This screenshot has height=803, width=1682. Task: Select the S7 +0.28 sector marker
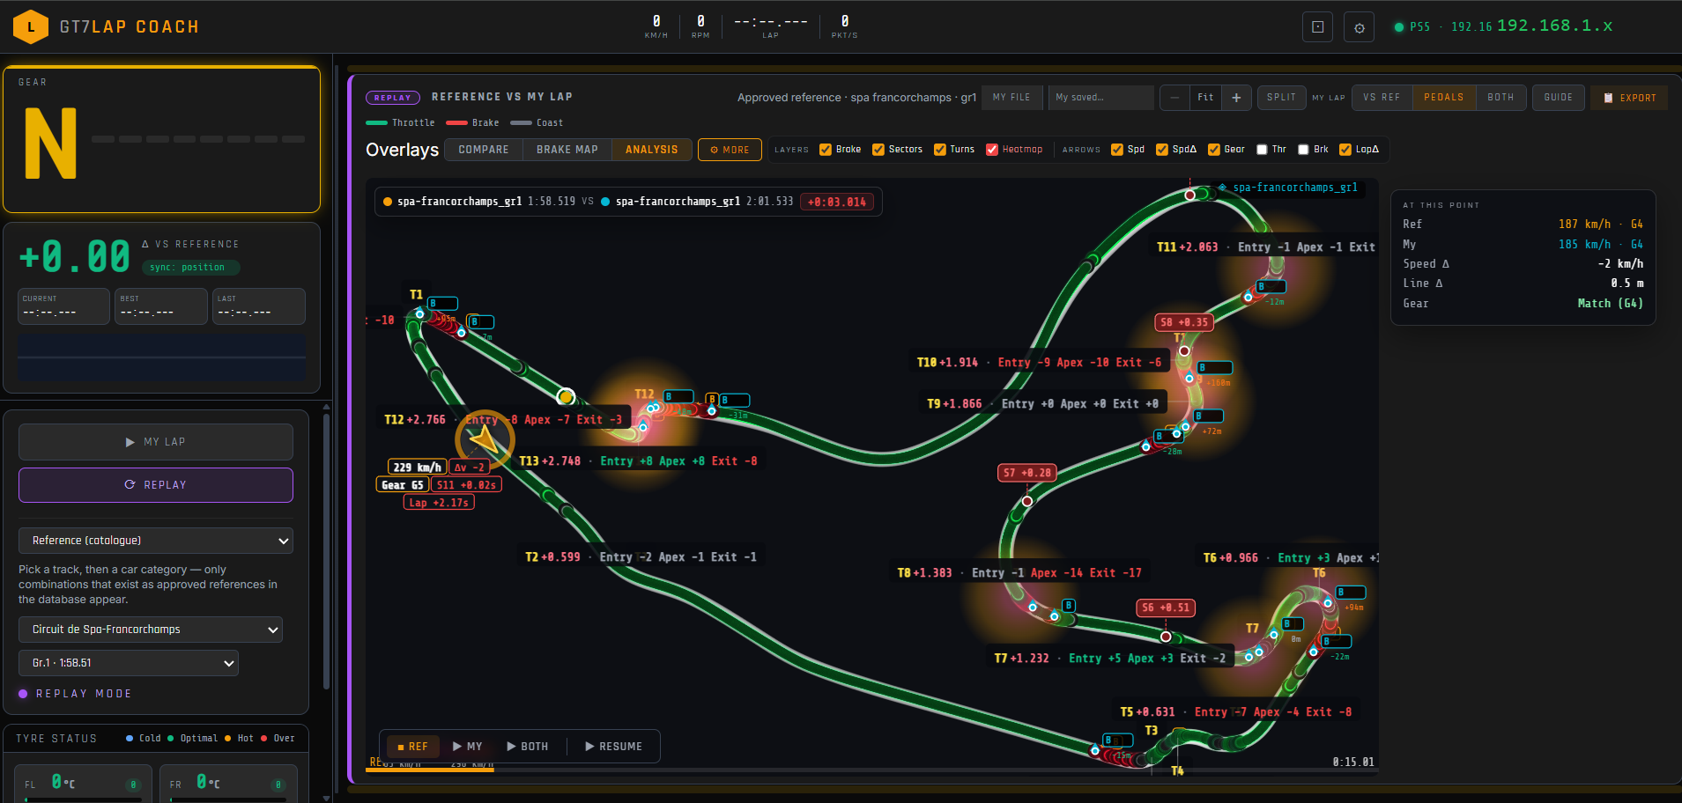point(1026,473)
